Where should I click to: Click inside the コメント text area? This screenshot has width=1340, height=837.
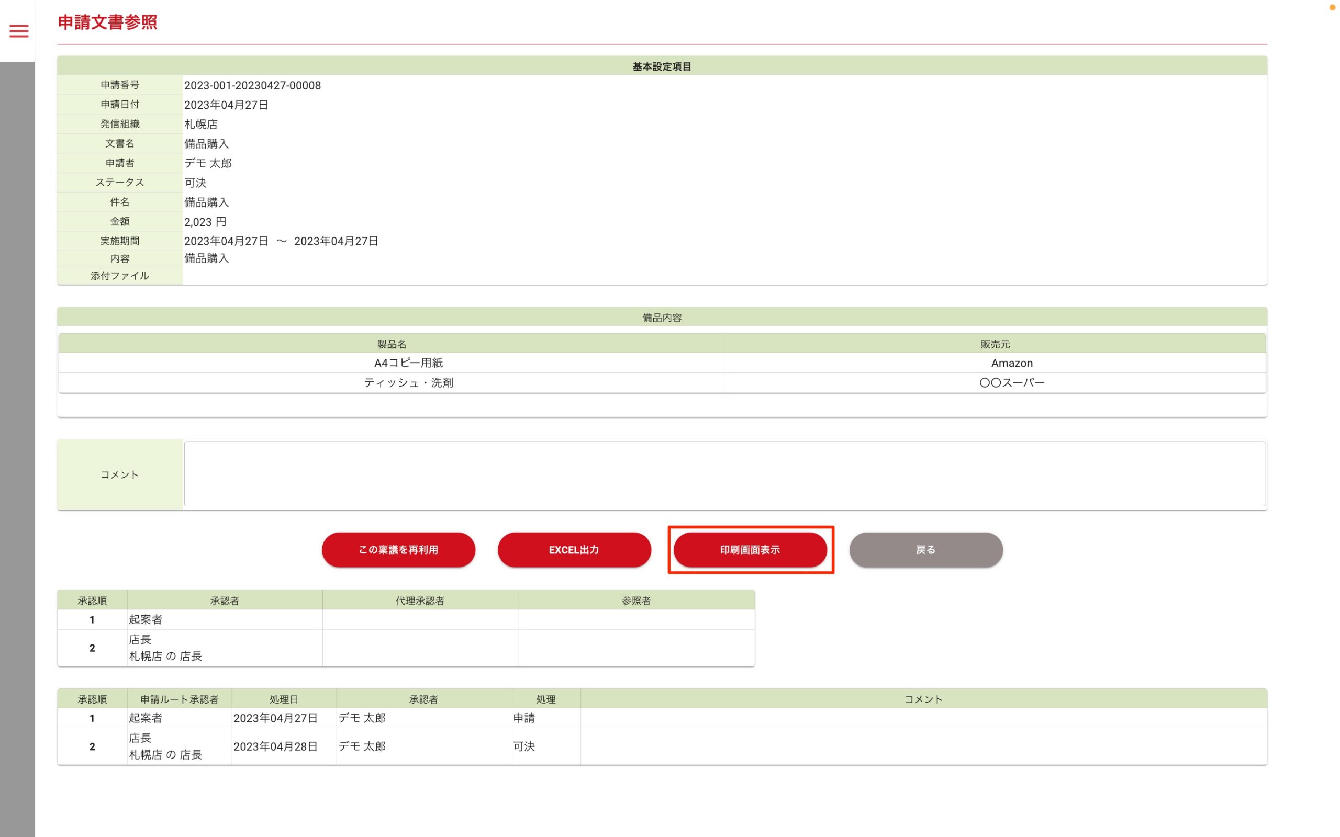point(724,474)
